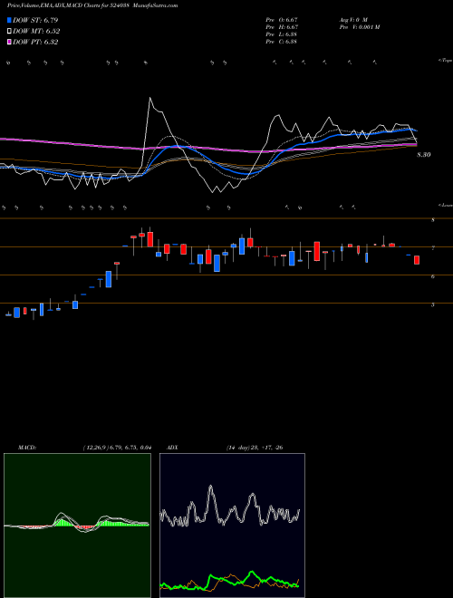The width and height of the screenshot is (453, 598).
Task: Click the 8.30 price label on EMA chart
Action: pos(424,155)
